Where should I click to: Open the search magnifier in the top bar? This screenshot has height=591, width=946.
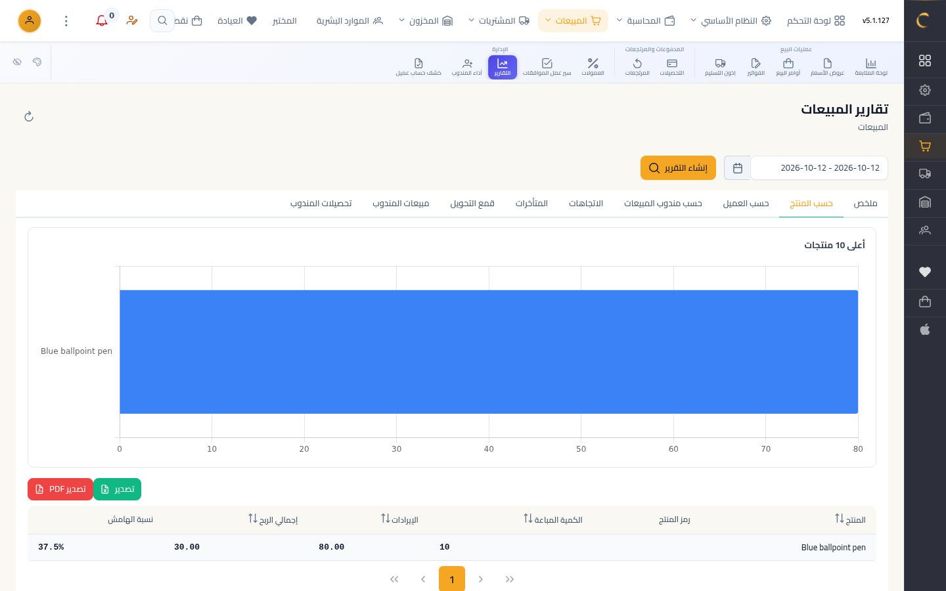(x=162, y=21)
